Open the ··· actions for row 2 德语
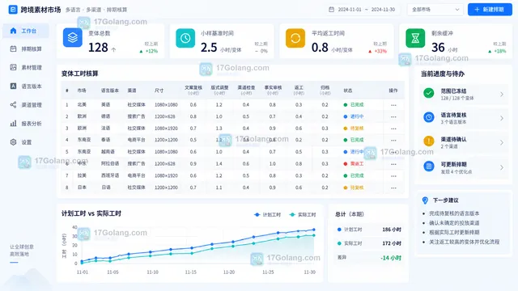 pos(393,116)
